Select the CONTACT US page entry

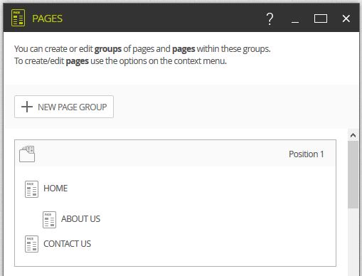pyautogui.click(x=67, y=244)
